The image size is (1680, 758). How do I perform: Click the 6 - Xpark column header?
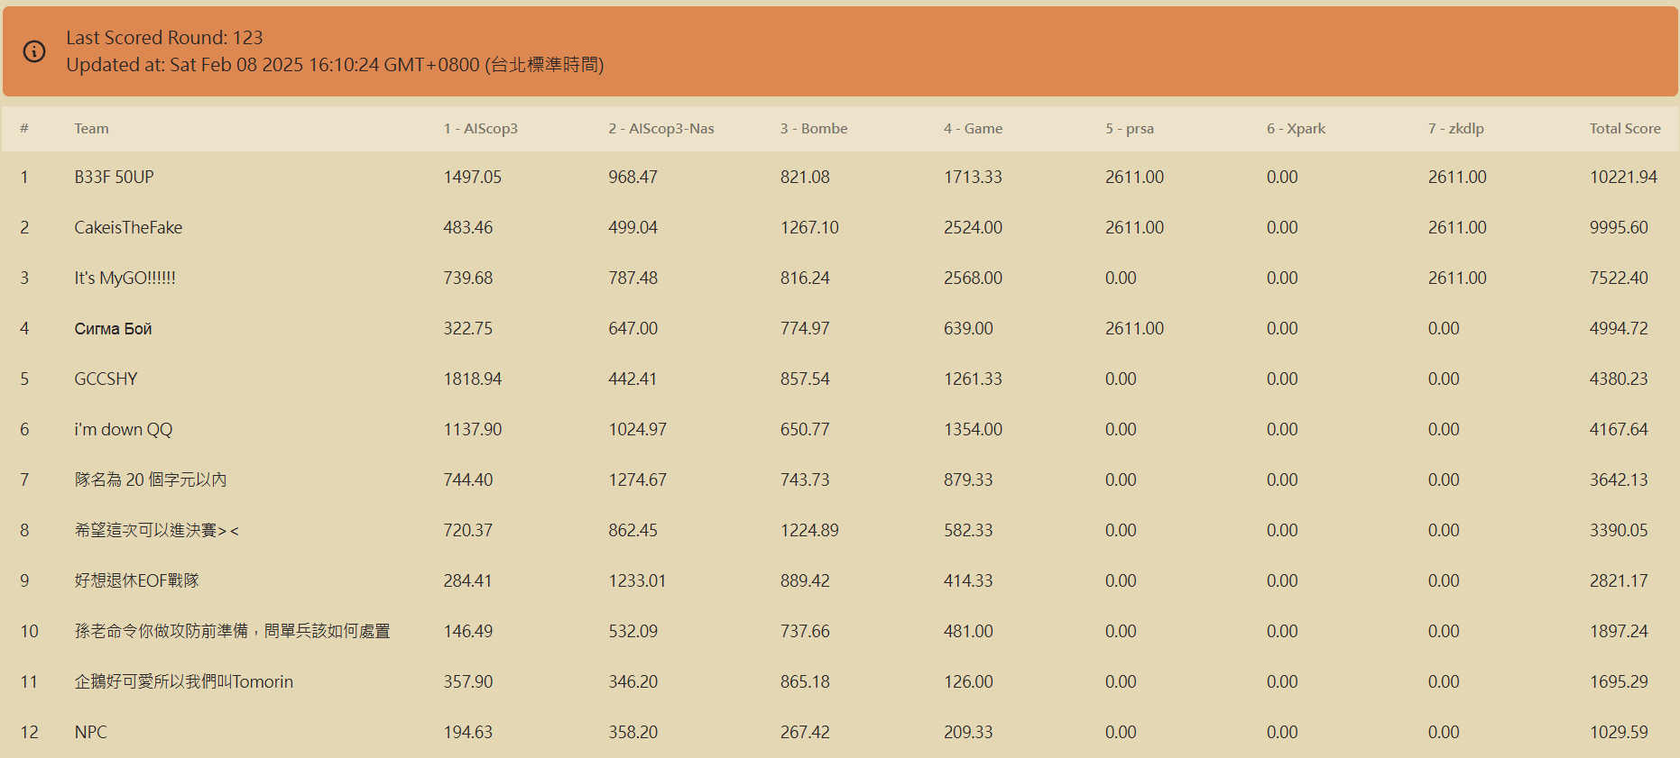click(x=1296, y=129)
